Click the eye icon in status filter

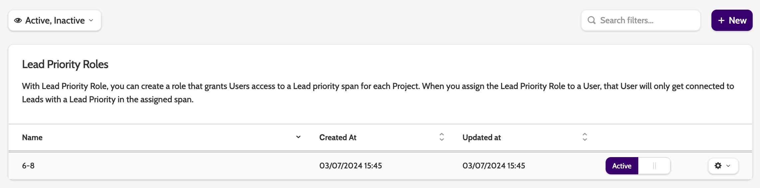pyautogui.click(x=18, y=21)
